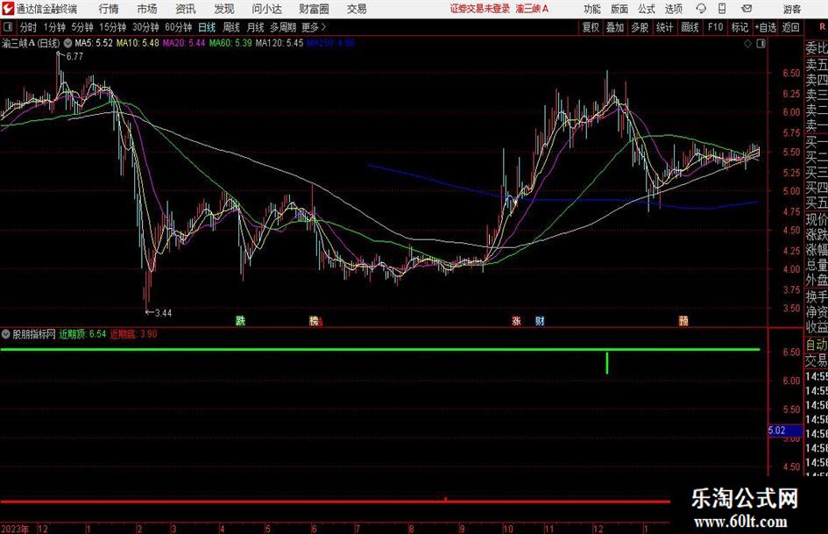Click the MA10: 5.48 indicator value

pyautogui.click(x=138, y=43)
